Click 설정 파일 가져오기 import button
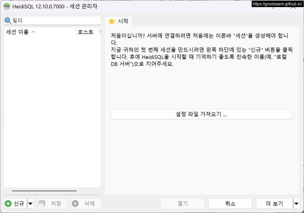The image size is (304, 213). pyautogui.click(x=201, y=114)
